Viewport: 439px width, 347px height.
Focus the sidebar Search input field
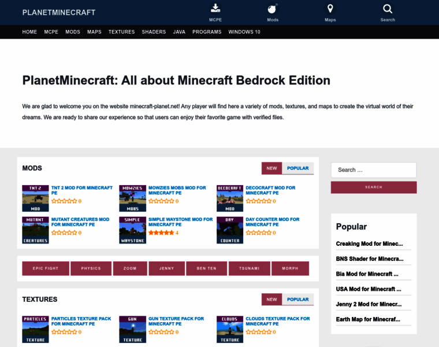tap(373, 170)
